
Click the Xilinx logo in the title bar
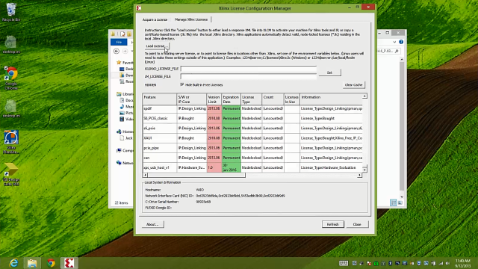pyautogui.click(x=139, y=8)
